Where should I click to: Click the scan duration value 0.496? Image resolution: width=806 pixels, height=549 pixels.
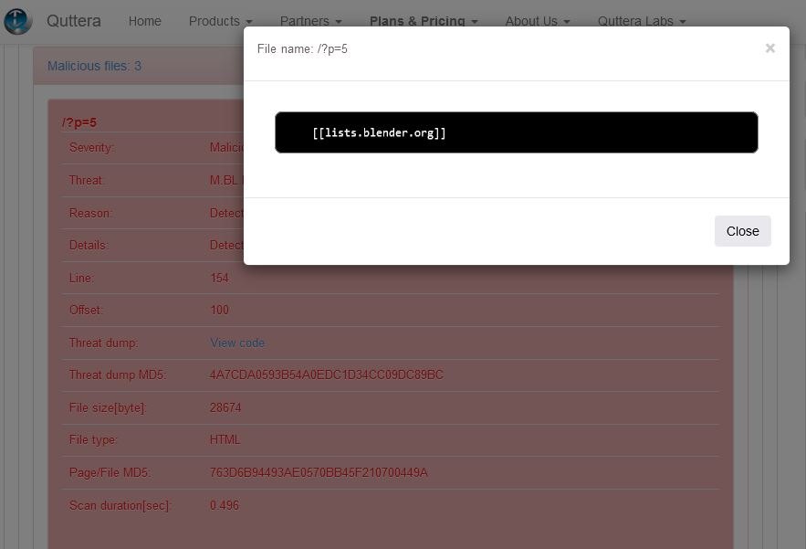[225, 505]
